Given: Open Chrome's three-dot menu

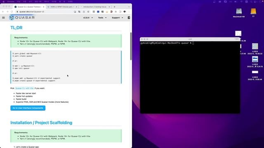Looking at the screenshot, I should click(x=129, y=12).
